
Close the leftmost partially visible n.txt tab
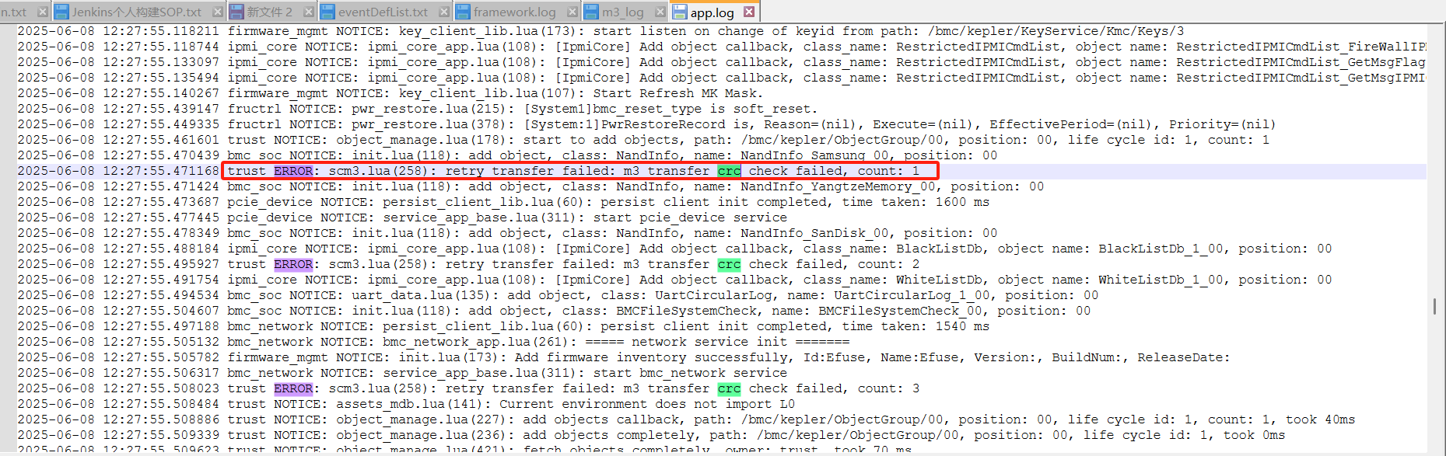(x=43, y=12)
